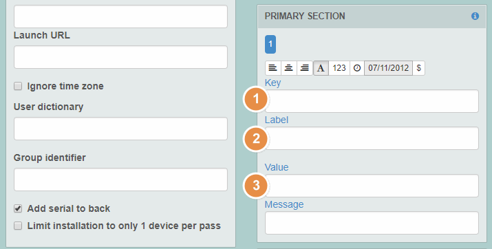Focus the Group identifier field
This screenshot has width=492, height=249.
click(120, 180)
